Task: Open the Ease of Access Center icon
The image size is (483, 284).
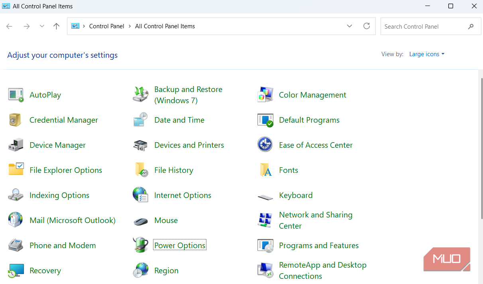Action: pyautogui.click(x=265, y=145)
